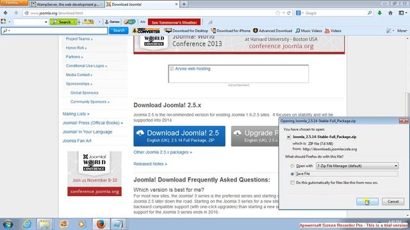Open the 7-Zip File Manager dropdown
Viewport: 410px width, 230px height.
[x=357, y=166]
